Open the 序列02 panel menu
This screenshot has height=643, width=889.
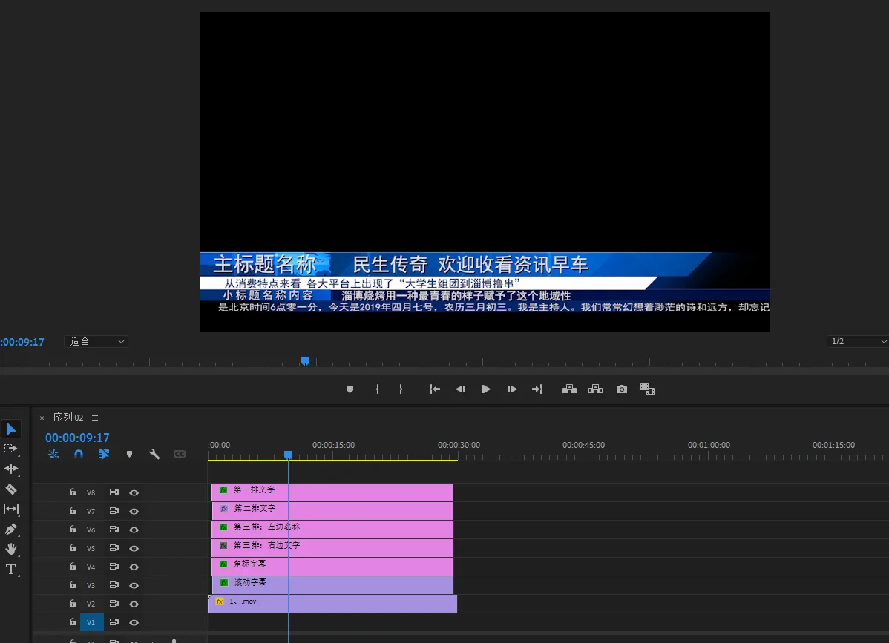95,418
